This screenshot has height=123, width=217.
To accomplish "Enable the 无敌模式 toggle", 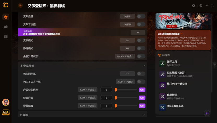I will (141, 40).
